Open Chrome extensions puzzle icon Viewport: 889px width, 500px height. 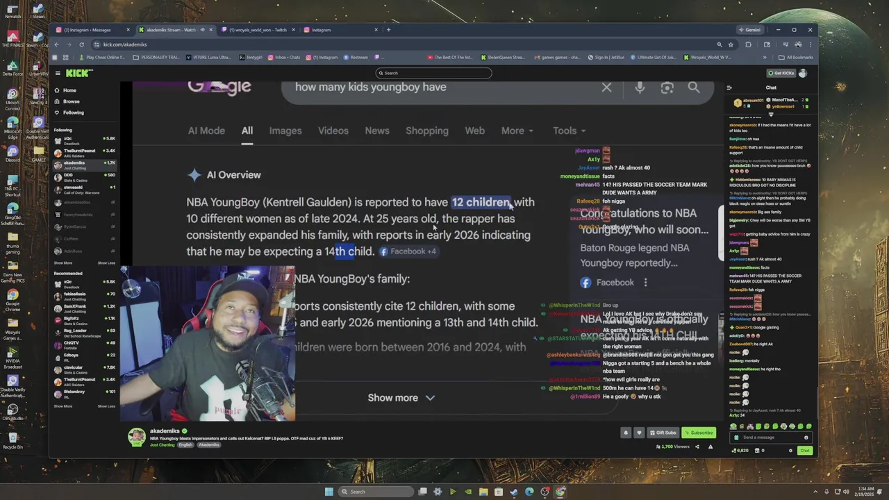click(x=748, y=44)
